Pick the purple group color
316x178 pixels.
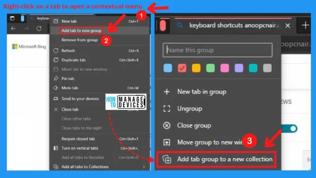239,68
